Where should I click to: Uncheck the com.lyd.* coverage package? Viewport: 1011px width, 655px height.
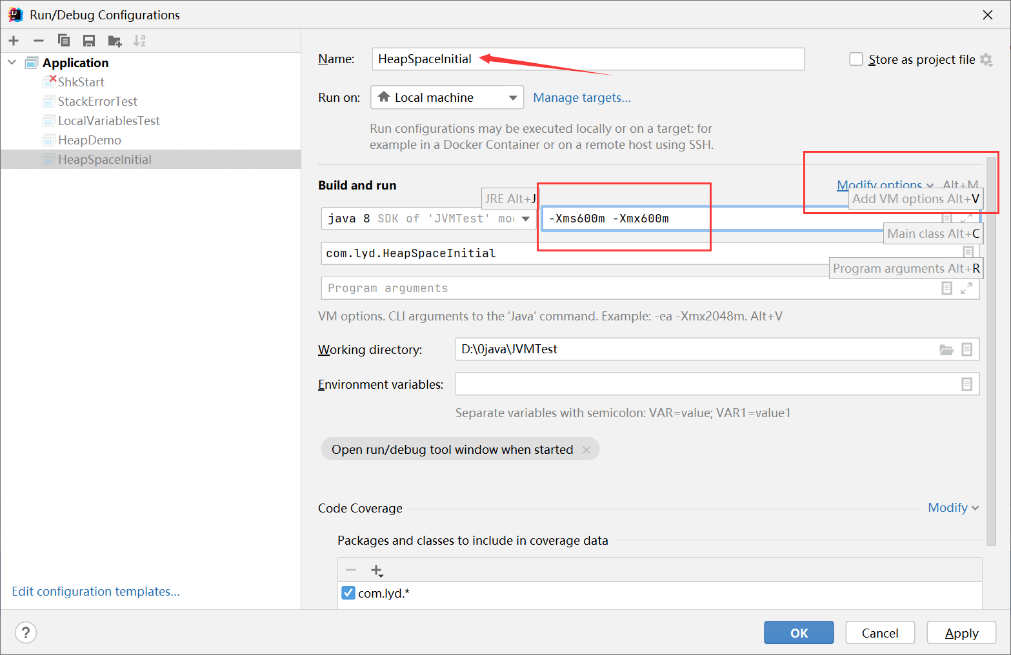pos(348,593)
